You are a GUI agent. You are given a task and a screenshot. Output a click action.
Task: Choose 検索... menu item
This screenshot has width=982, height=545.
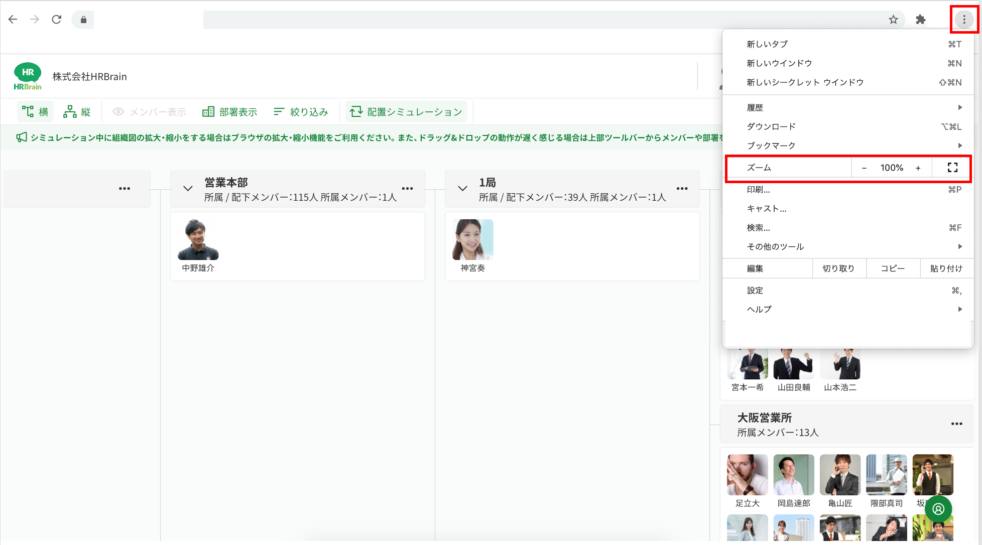coord(848,228)
